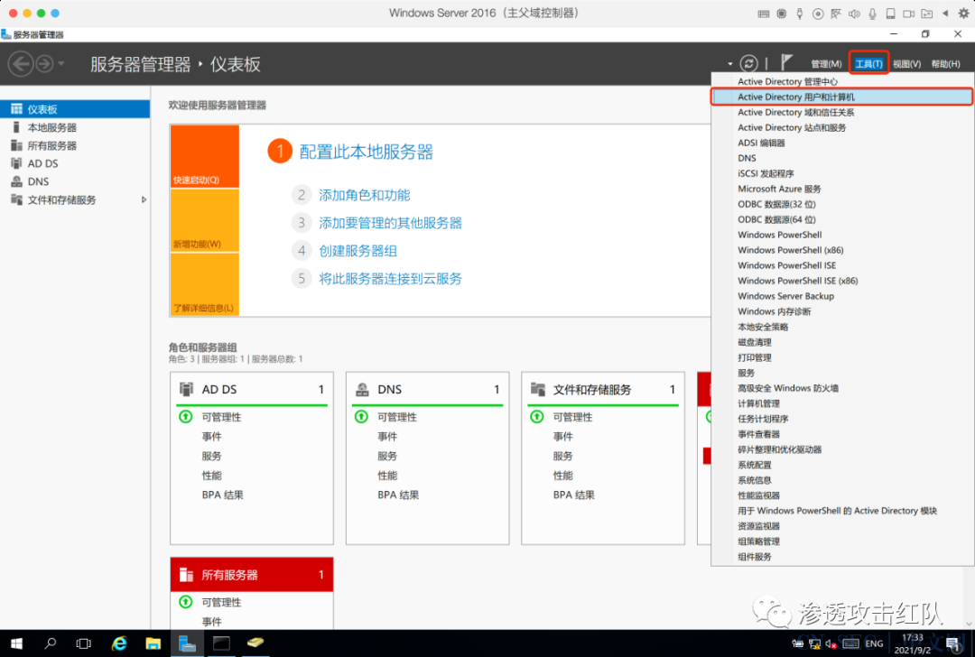Click 性能 in the AD DS tile
975x657 pixels.
coord(211,476)
